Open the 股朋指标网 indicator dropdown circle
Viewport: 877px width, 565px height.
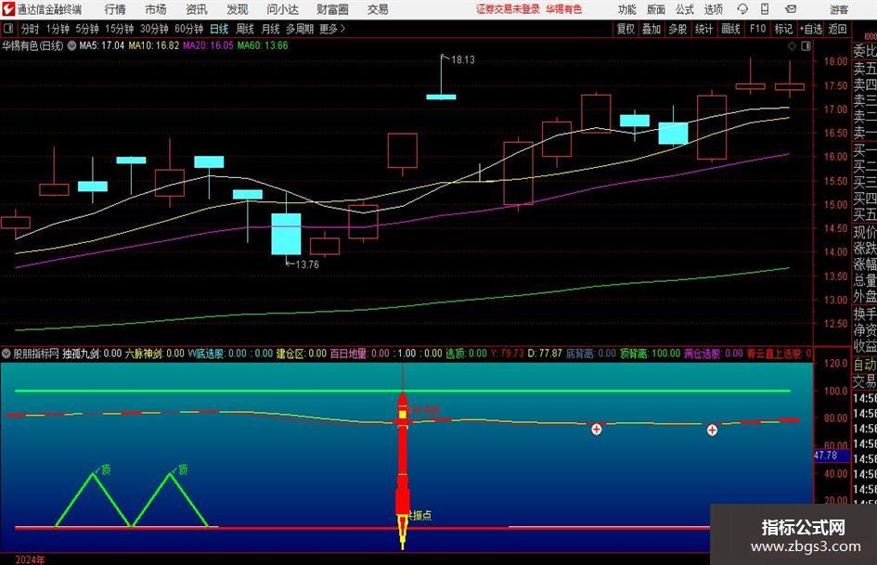[x=6, y=353]
